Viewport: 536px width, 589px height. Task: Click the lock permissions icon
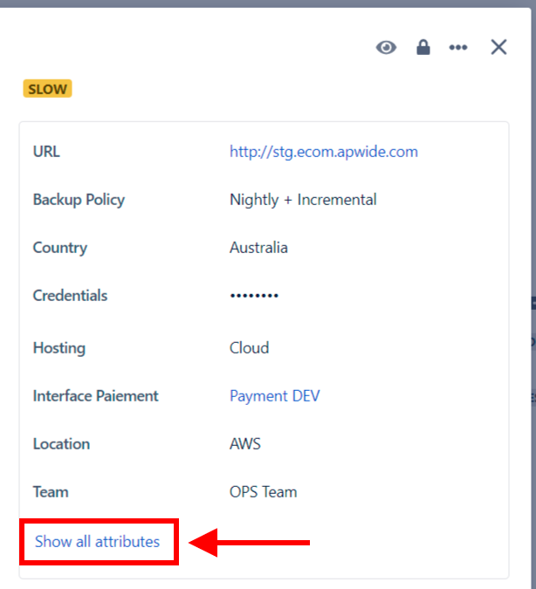pos(423,47)
